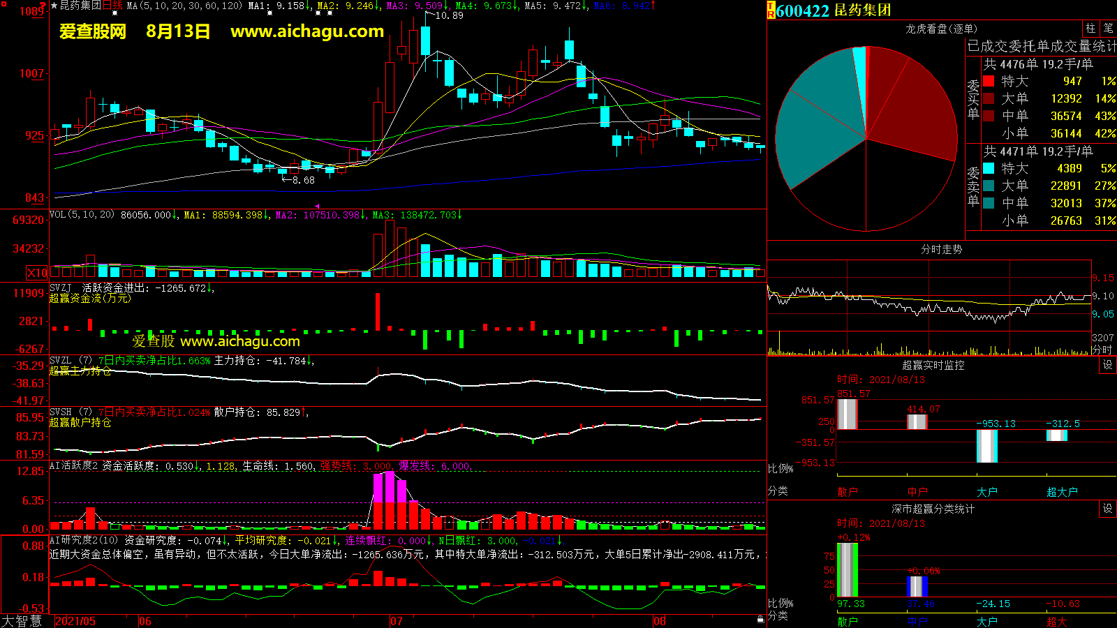Image resolution: width=1117 pixels, height=628 pixels.
Task: Open 设 settings for 超赢实时监控
Action: coord(1108,365)
